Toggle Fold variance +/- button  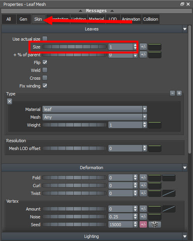coord(143,178)
